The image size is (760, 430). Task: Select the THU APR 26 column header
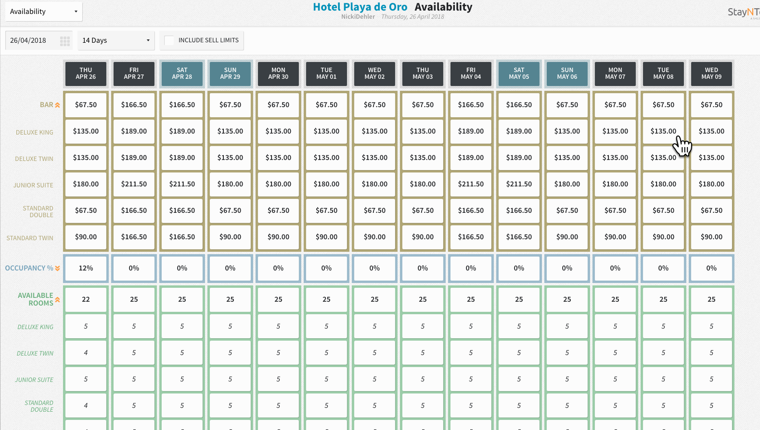(x=86, y=74)
